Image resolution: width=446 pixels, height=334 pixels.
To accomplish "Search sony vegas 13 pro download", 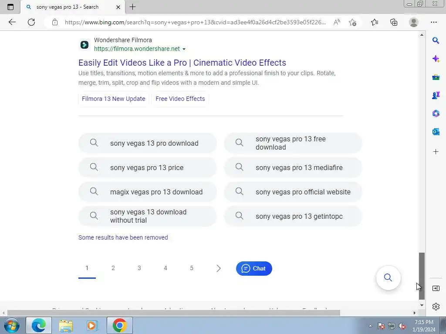I will [x=147, y=143].
